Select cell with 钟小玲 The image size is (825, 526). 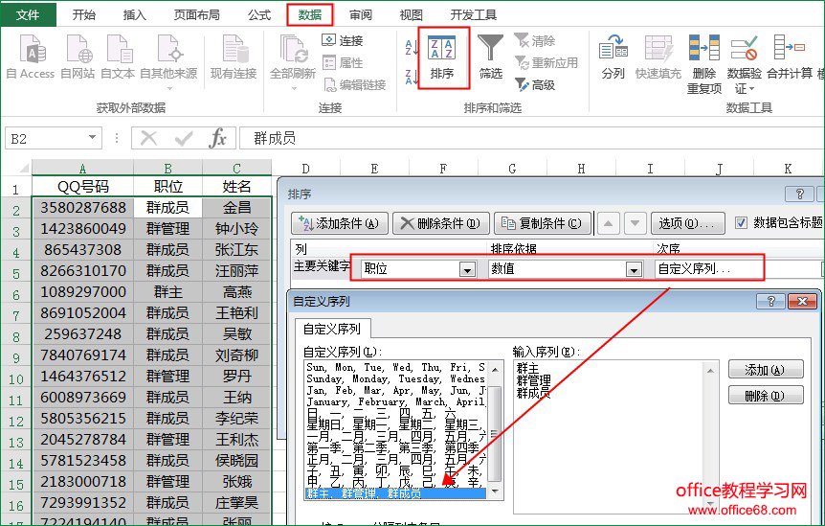pos(236,229)
